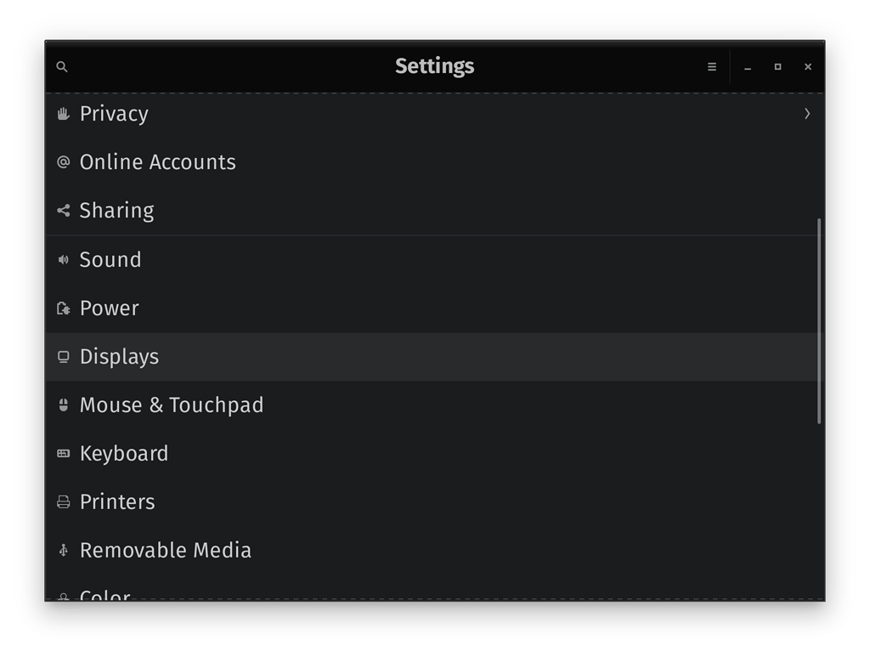The height and width of the screenshot is (651, 870).
Task: Click the Keyboard icon
Action: 63,454
